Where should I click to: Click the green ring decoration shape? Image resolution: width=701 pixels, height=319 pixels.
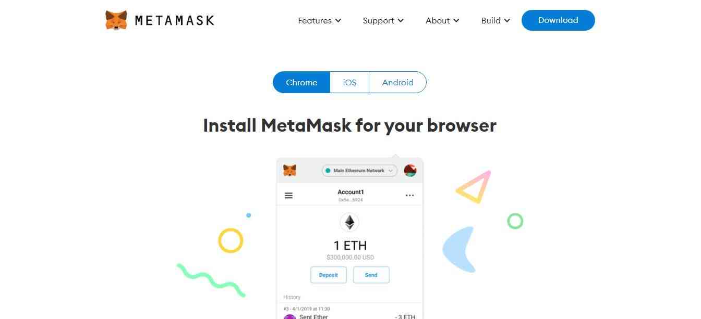515,221
